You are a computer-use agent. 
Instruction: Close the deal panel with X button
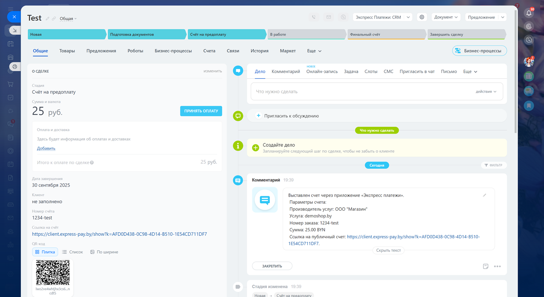click(14, 17)
